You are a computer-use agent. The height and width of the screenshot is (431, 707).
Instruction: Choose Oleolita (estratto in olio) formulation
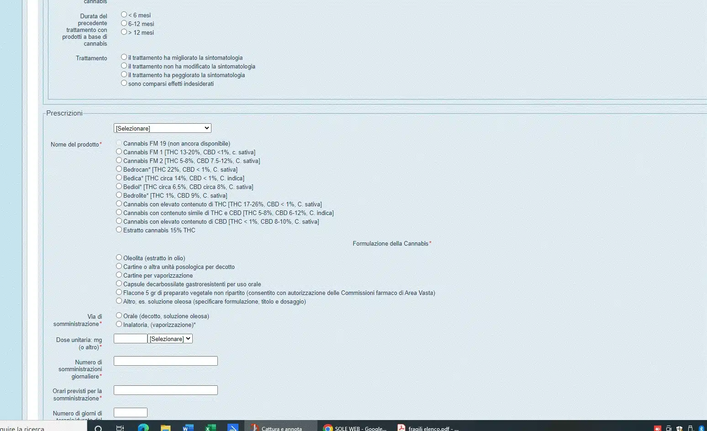119,258
